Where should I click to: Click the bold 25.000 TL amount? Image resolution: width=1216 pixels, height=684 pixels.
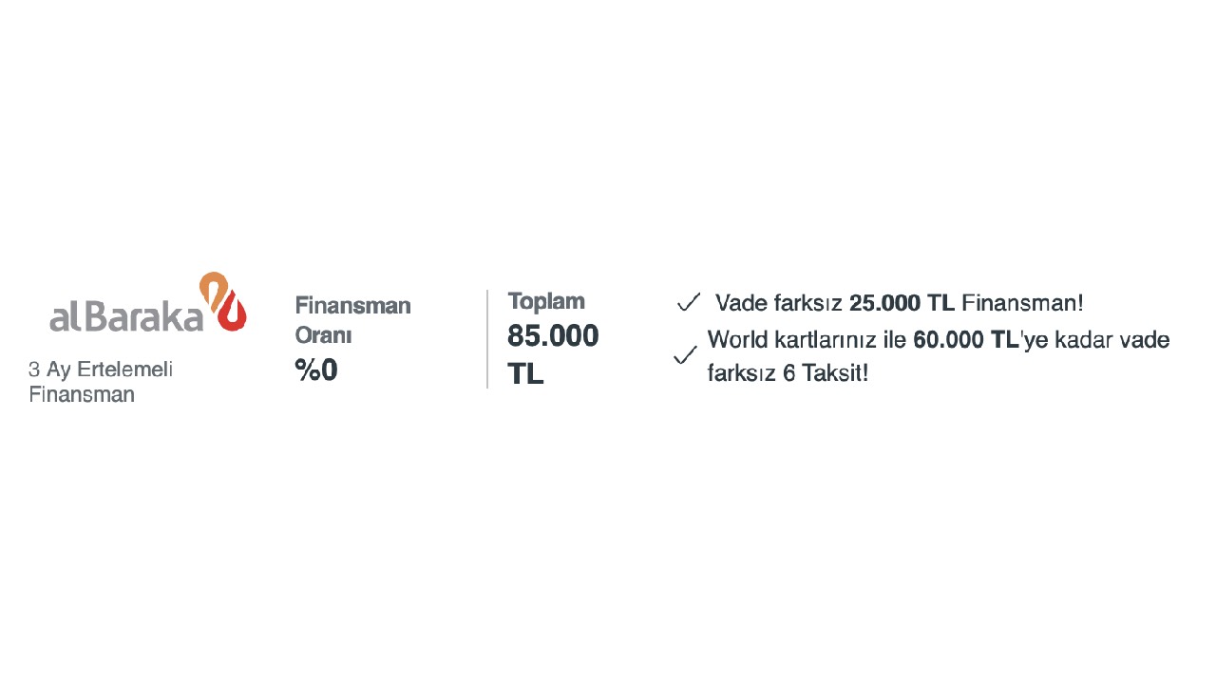coord(902,303)
